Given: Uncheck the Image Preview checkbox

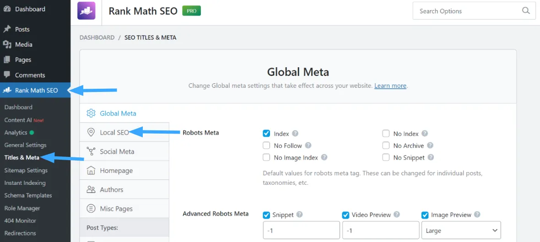Looking at the screenshot, I should tap(425, 215).
